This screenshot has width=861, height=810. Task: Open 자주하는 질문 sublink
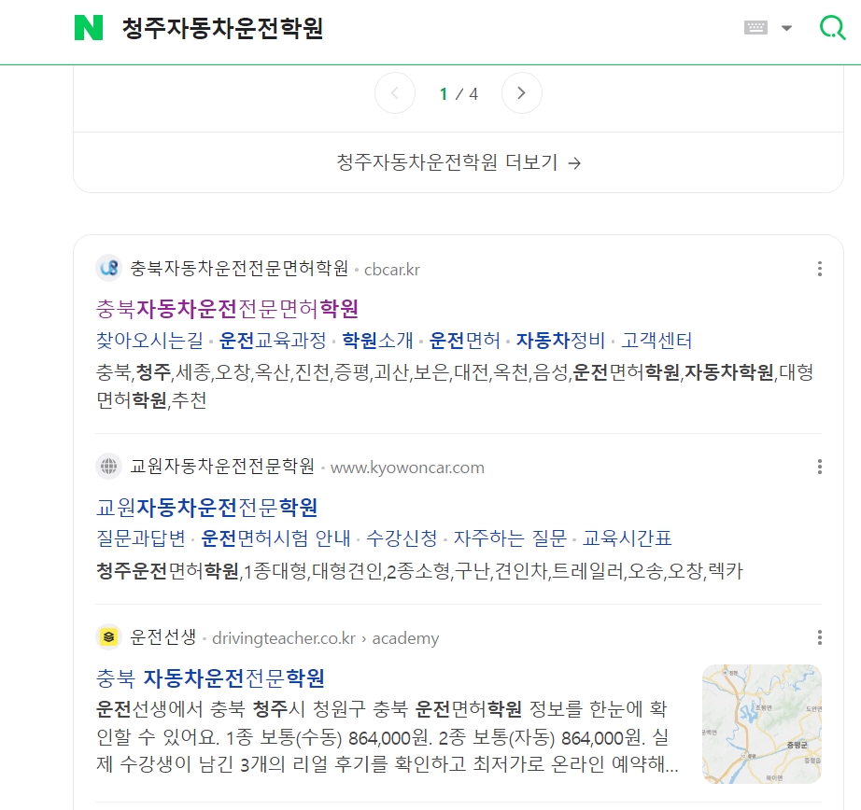[510, 538]
